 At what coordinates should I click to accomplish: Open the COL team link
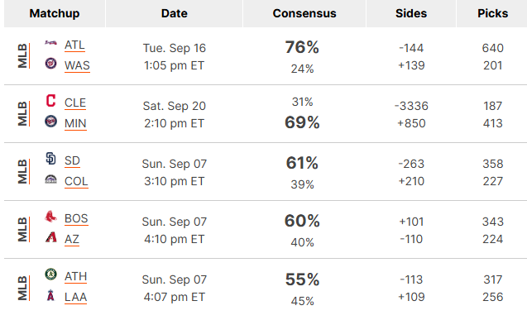(76, 181)
